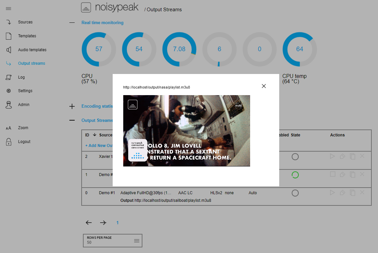Toggle state circle for stream ID 0
Viewport: 378px width, 253px height.
coord(295,193)
